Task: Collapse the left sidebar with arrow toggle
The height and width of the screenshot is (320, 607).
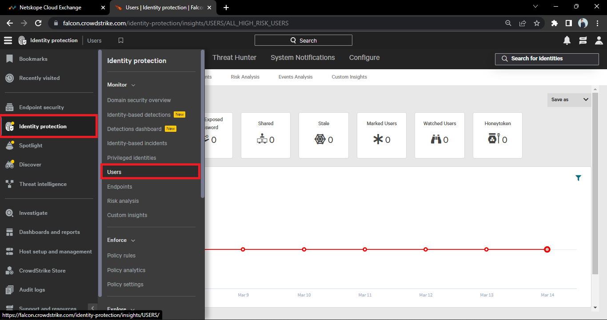Action: tap(92, 308)
